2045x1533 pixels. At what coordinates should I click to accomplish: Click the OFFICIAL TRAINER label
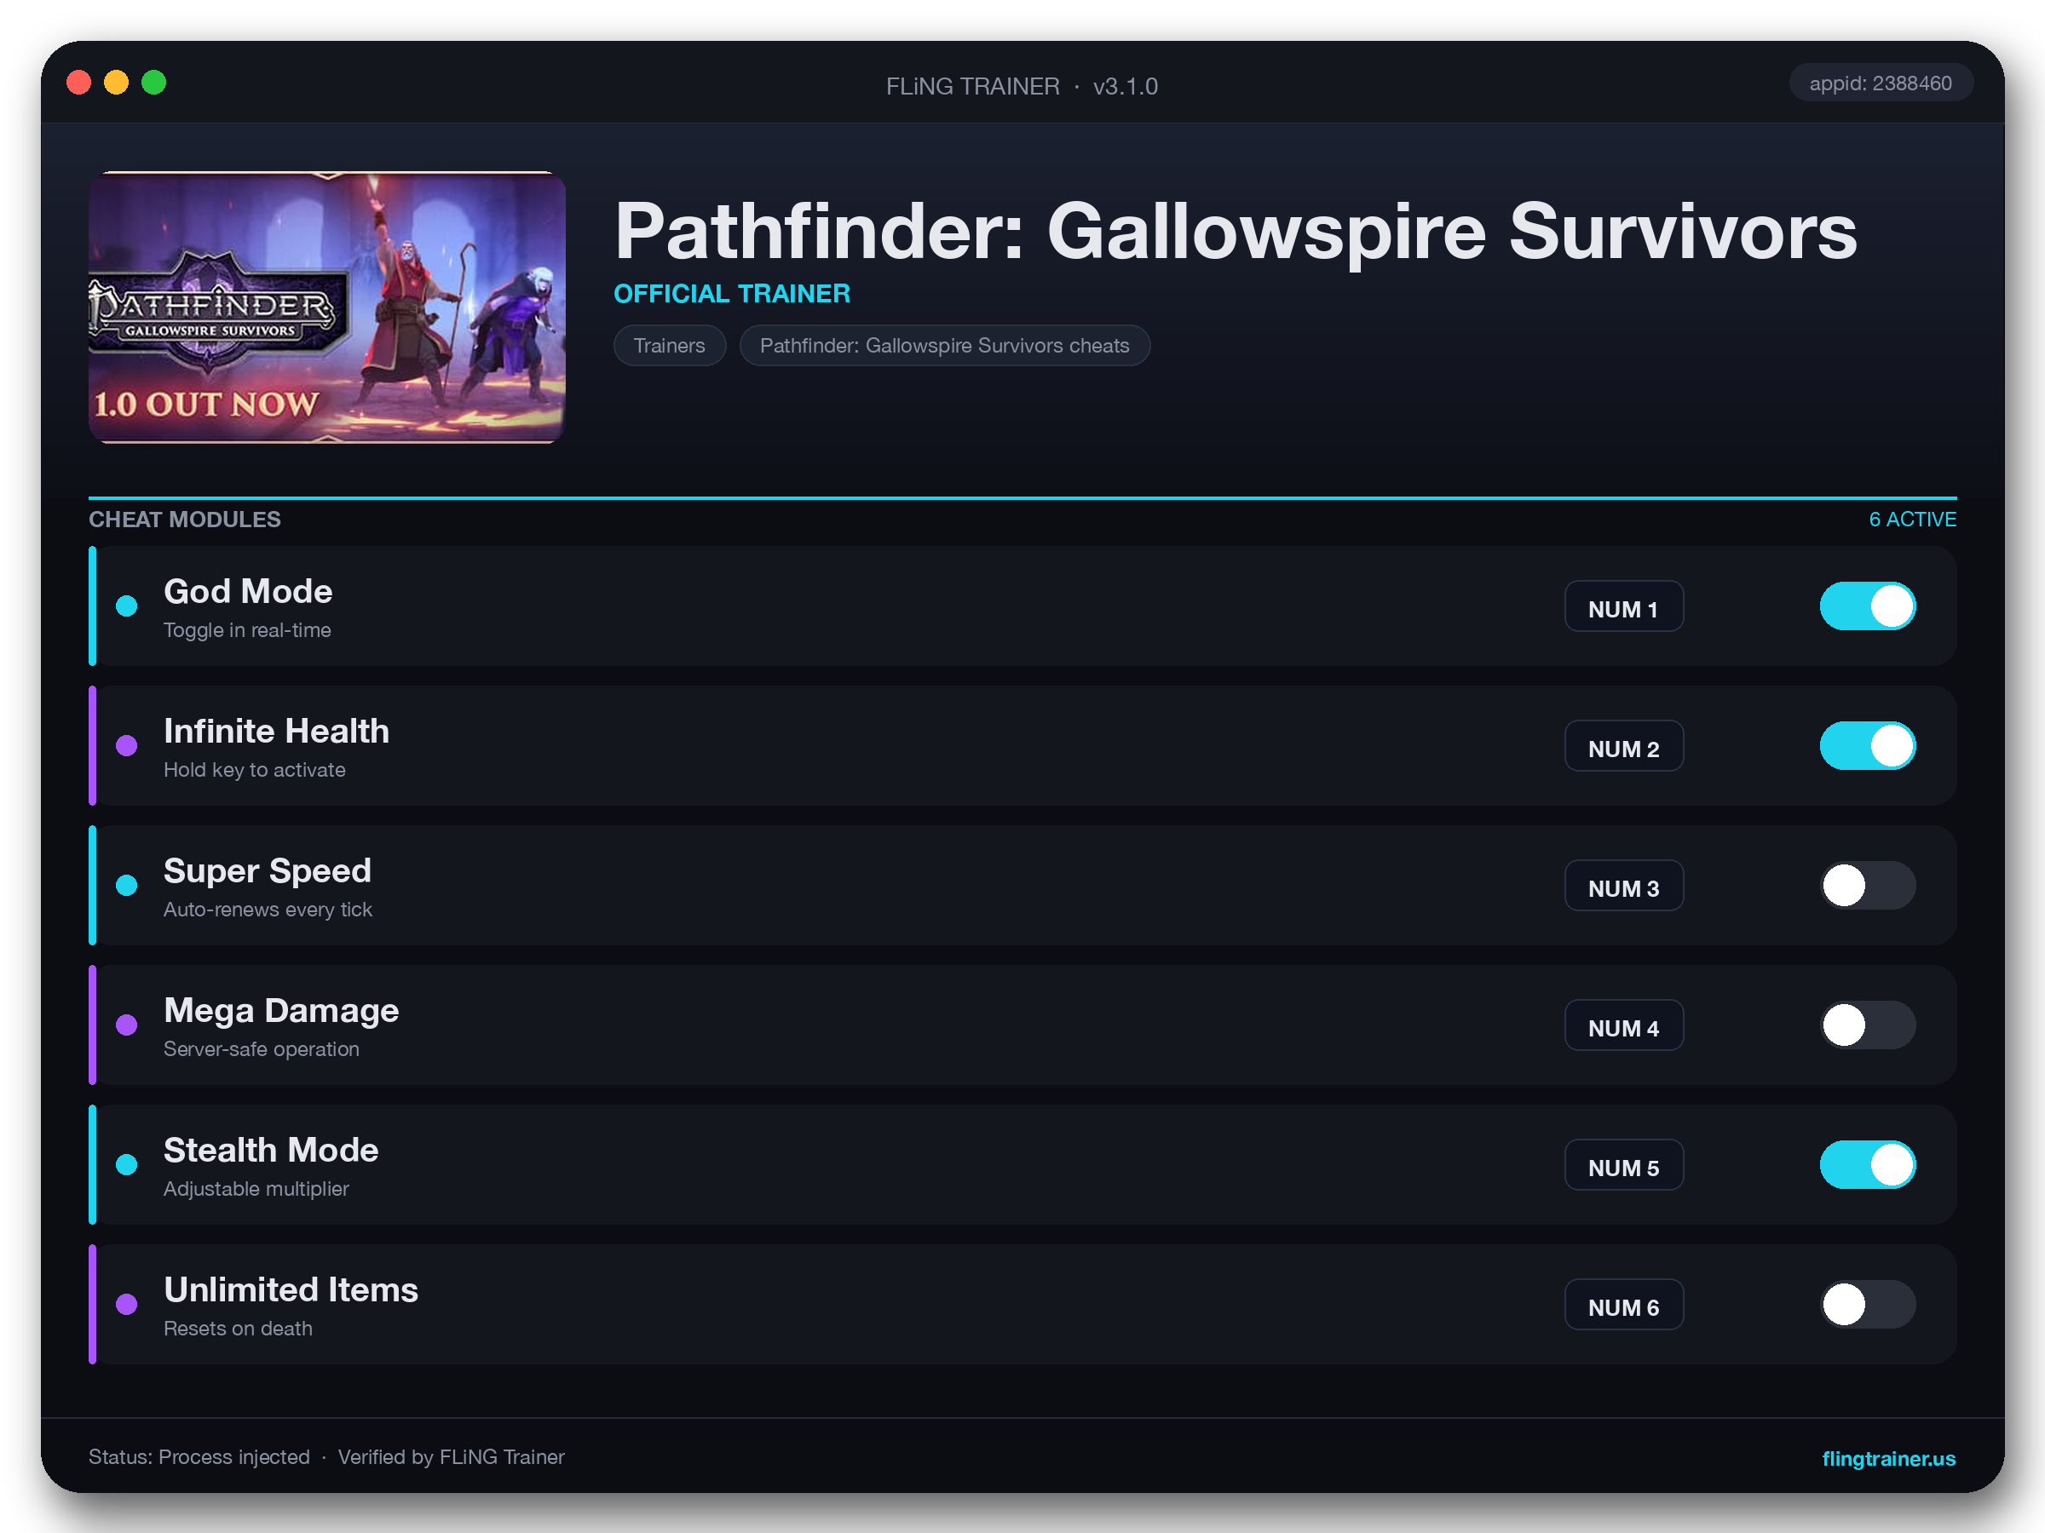731,294
